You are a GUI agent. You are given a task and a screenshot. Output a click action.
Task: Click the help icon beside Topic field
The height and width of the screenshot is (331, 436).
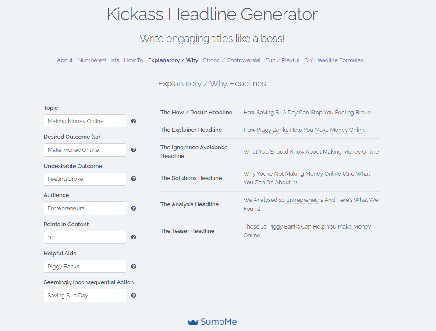[x=134, y=121]
